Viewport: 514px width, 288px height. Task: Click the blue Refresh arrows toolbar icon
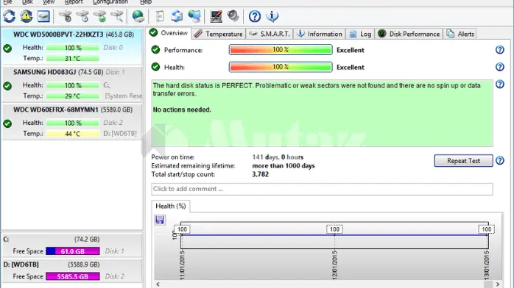click(x=9, y=16)
